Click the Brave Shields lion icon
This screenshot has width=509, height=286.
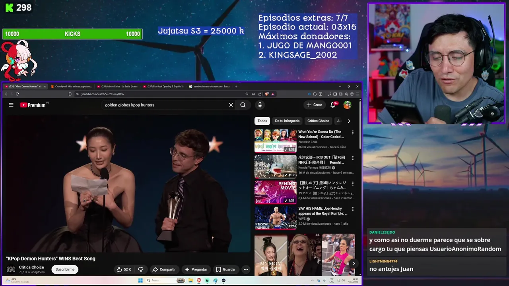coord(267,94)
